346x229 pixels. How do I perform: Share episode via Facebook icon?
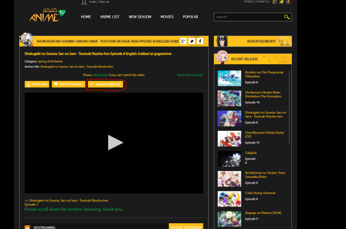[200, 41]
